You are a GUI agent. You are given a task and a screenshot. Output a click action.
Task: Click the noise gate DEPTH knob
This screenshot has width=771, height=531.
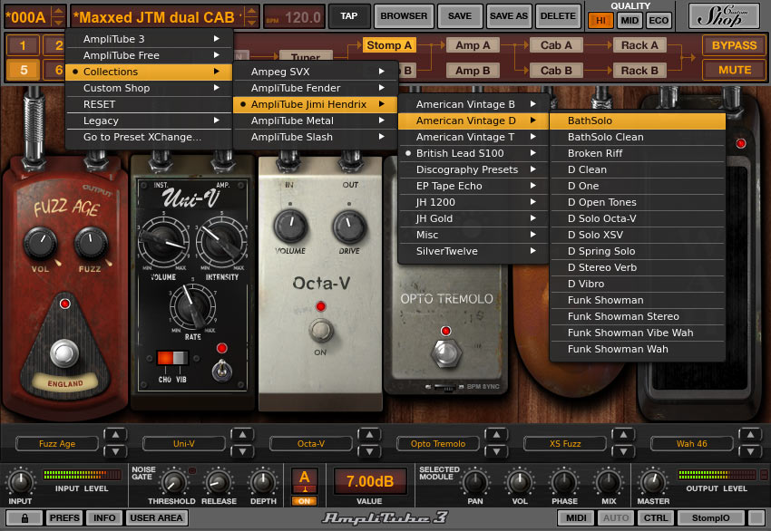tap(263, 482)
